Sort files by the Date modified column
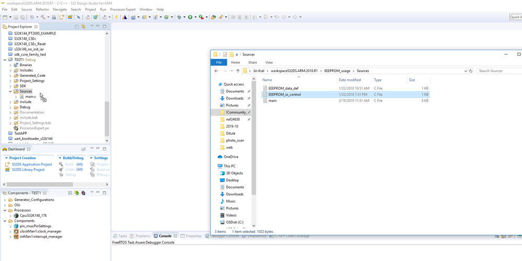 click(350, 80)
